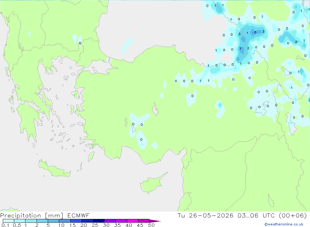This screenshot has height=227, width=310.
Task: Select the 35–40 mm violet legend swatch
Action: (x=121, y=221)
